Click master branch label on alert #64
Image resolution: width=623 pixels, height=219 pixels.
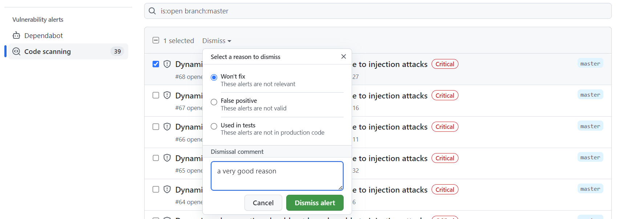[x=590, y=189]
